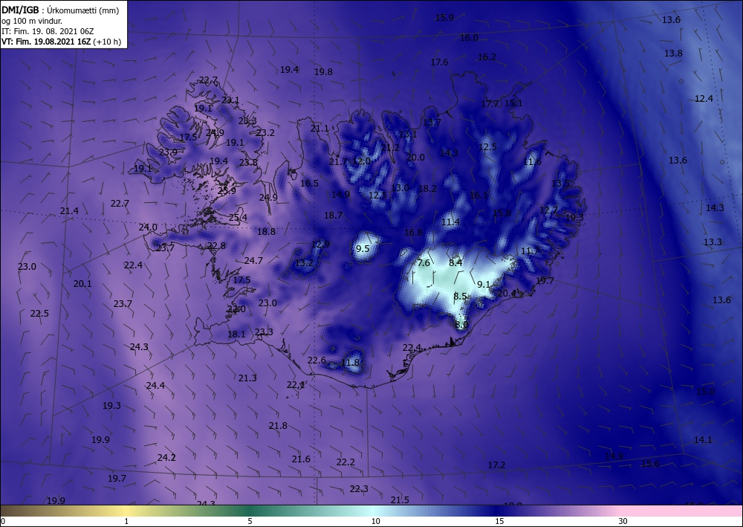Click the 22.5 map value
743x527 pixels.
click(x=39, y=314)
